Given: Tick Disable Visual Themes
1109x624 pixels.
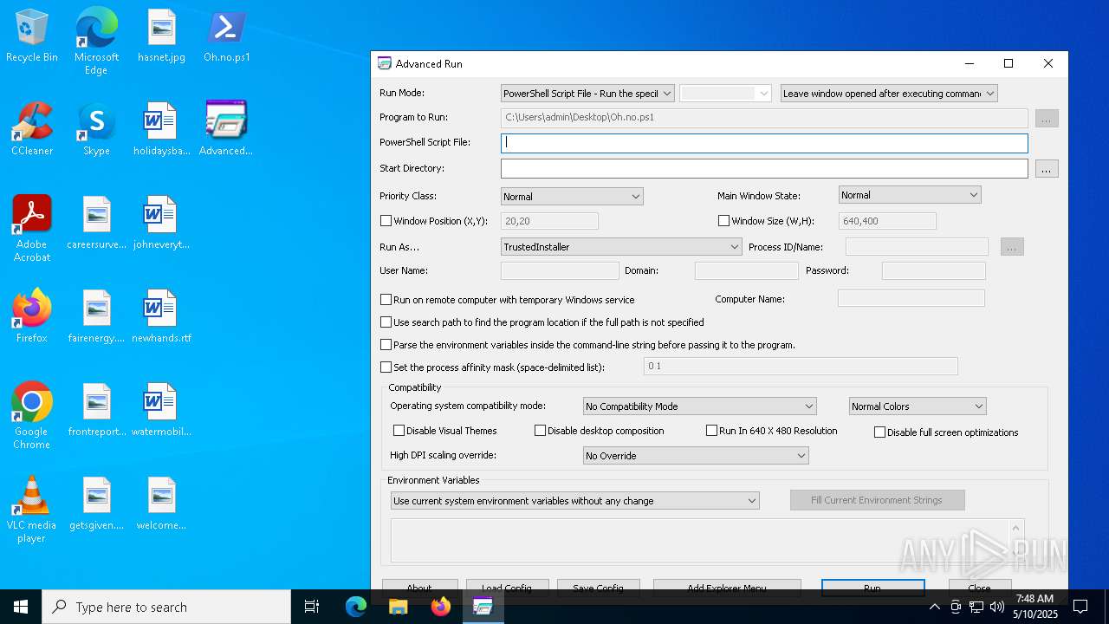Looking at the screenshot, I should [x=399, y=431].
